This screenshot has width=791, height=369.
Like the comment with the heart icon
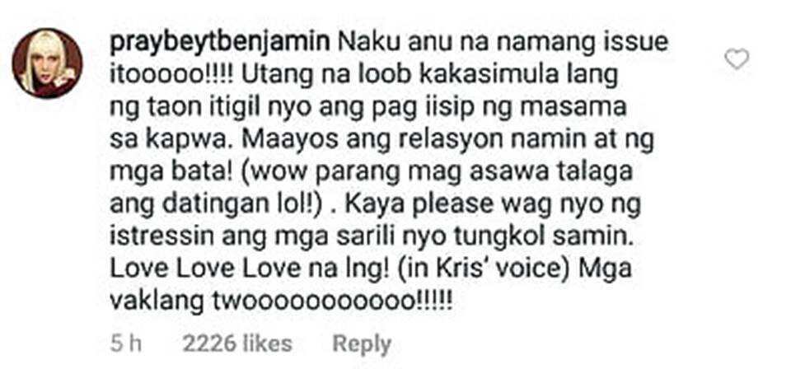[x=737, y=60]
